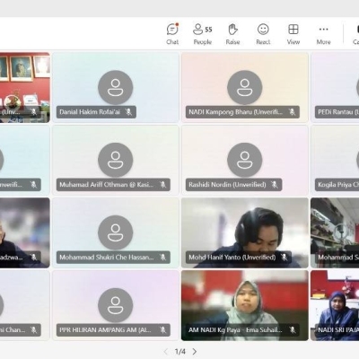
Task: Click the AM NADI Kg Paya - Ema Suhail name label
Action: click(235, 330)
